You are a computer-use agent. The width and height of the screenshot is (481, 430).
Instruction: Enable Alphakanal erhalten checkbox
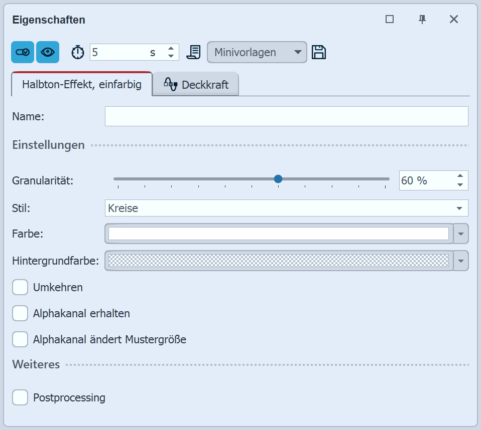point(20,313)
